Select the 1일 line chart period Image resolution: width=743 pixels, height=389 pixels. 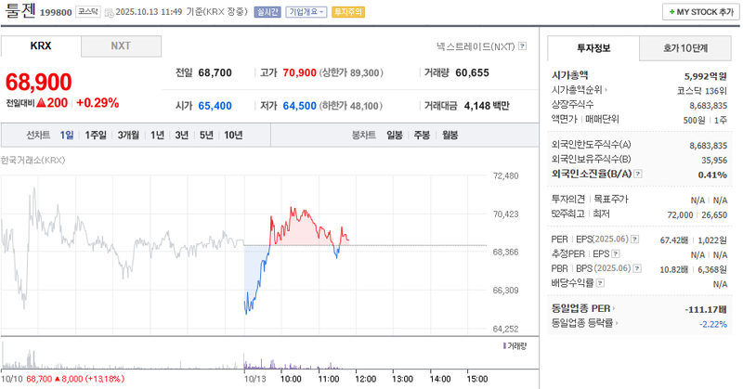(67, 135)
